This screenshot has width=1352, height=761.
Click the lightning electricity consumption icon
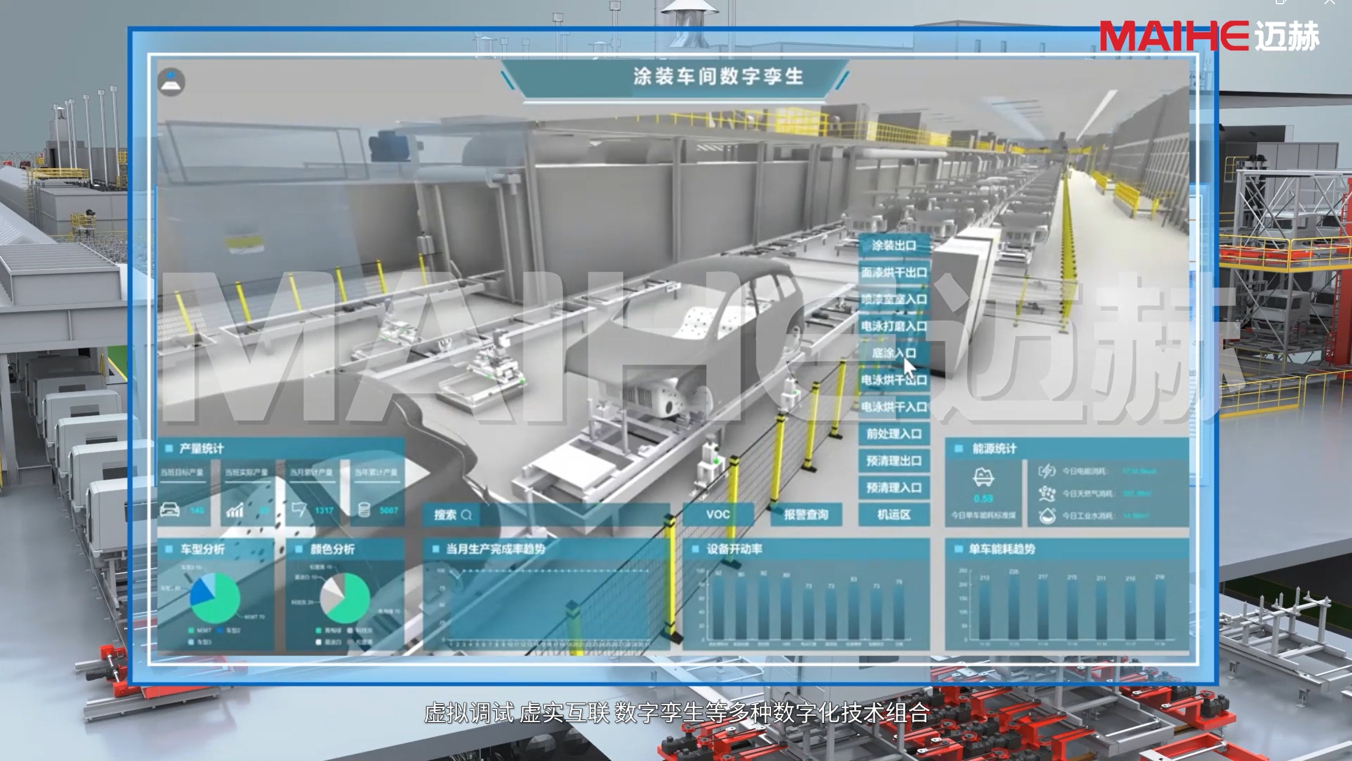1047,470
